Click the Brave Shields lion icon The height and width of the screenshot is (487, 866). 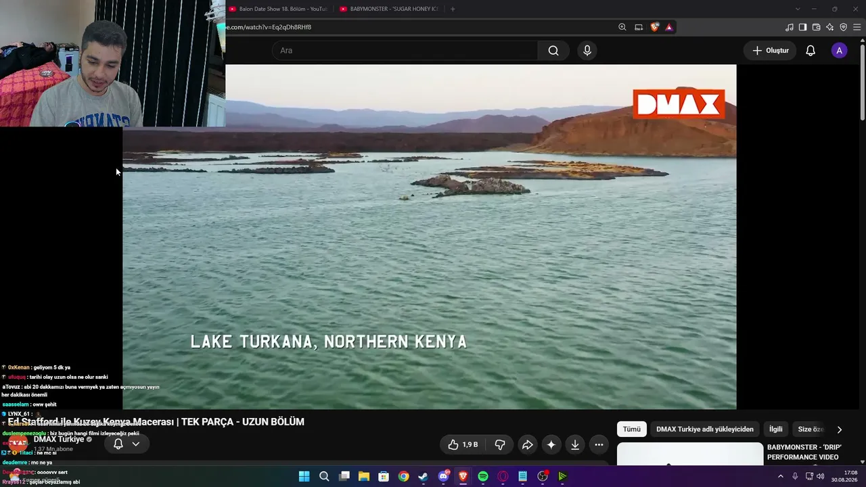(x=654, y=27)
